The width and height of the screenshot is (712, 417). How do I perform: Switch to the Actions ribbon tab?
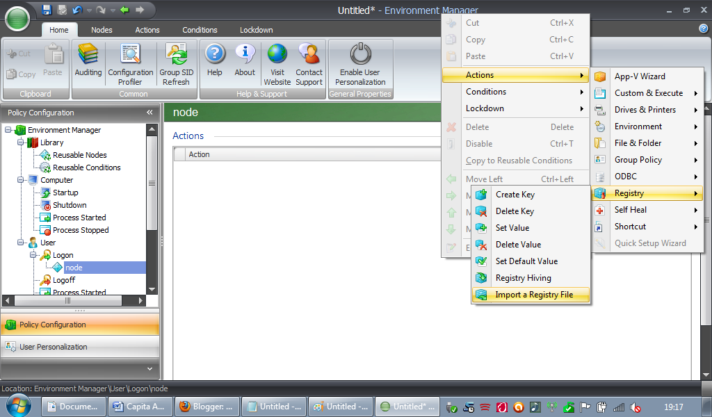click(147, 30)
